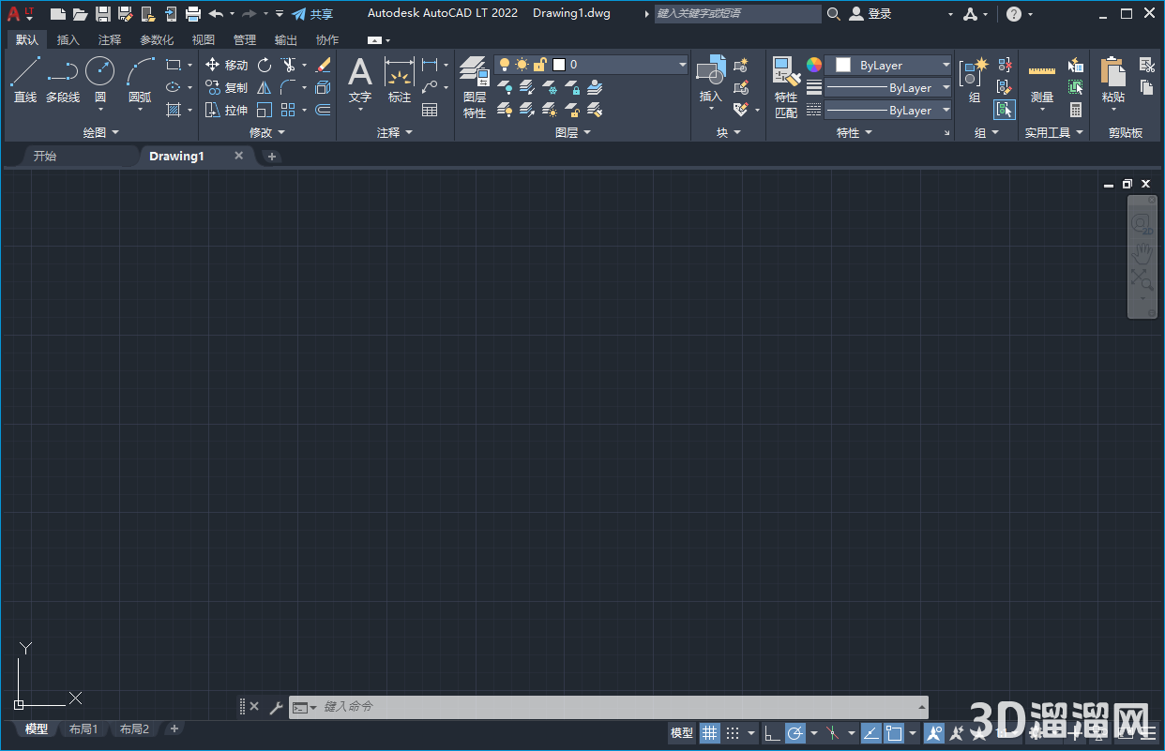Toggle snap mode dots in status bar
Viewport: 1165px width, 751px height.
(733, 732)
